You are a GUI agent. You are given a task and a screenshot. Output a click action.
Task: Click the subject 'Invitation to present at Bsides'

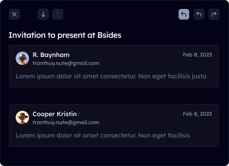pos(65,35)
